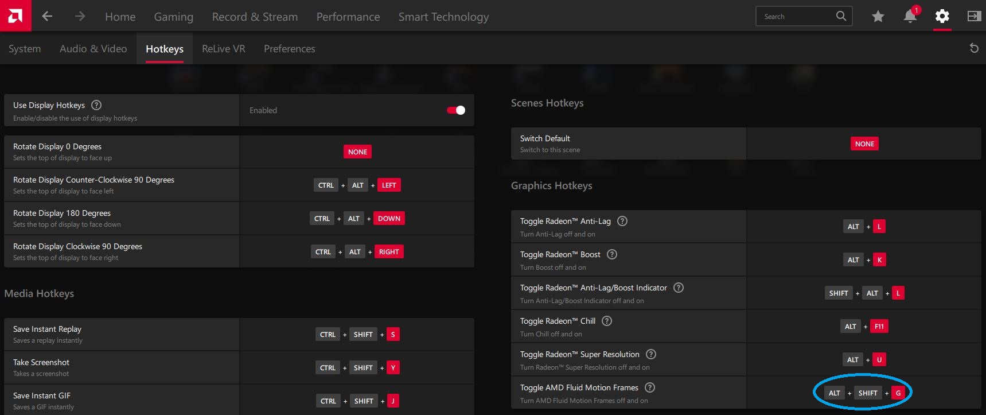This screenshot has width=986, height=415.
Task: Show help for Radeon Super Resolution
Action: [x=651, y=354]
